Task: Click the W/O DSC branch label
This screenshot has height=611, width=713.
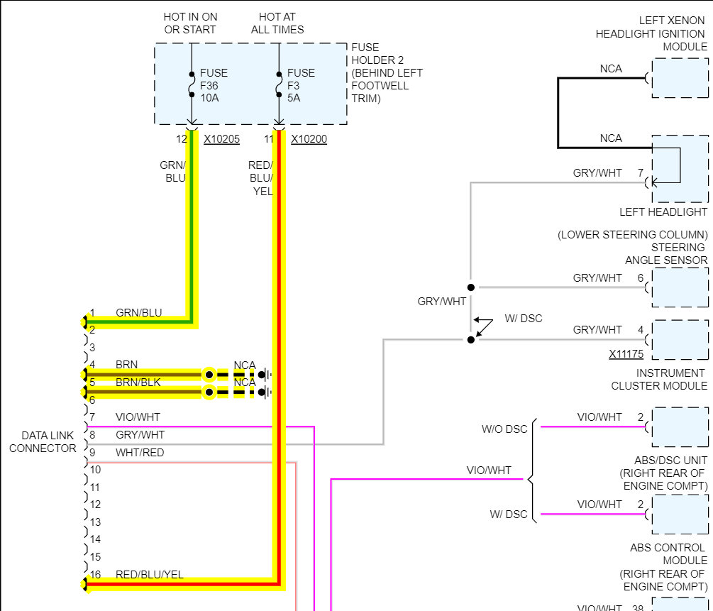Action: [x=504, y=429]
